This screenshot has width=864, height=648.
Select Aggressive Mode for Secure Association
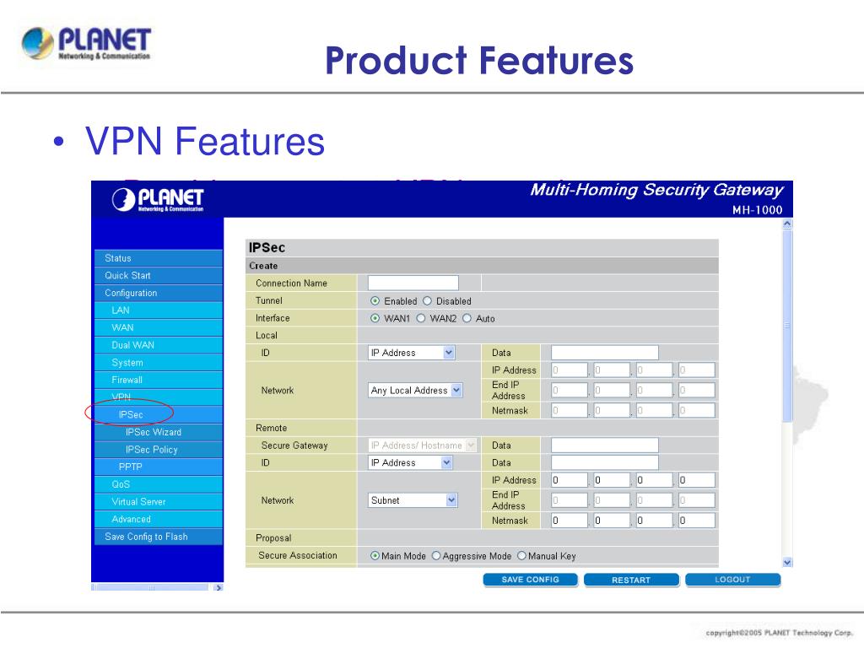(x=436, y=555)
